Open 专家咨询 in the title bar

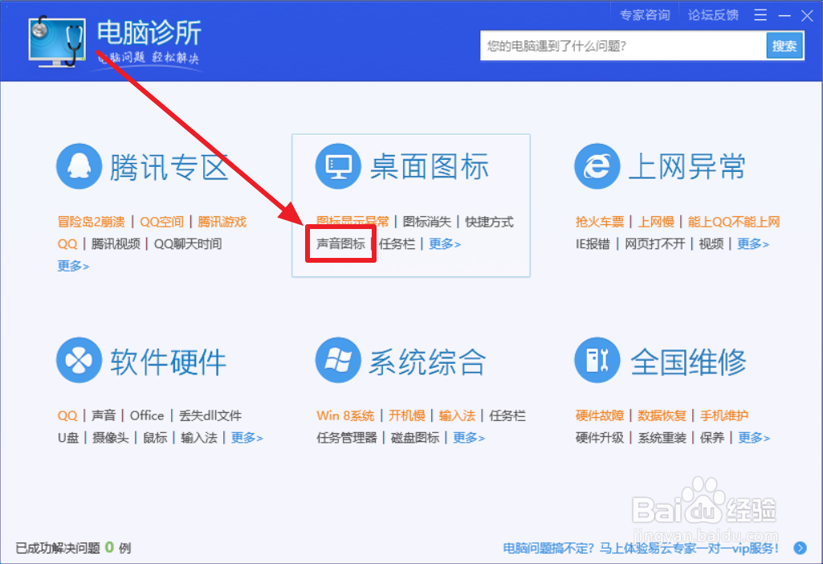[x=645, y=15]
